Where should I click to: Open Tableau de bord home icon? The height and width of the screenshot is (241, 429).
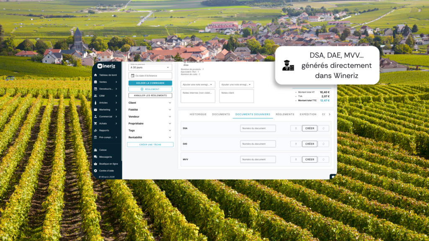(96, 75)
